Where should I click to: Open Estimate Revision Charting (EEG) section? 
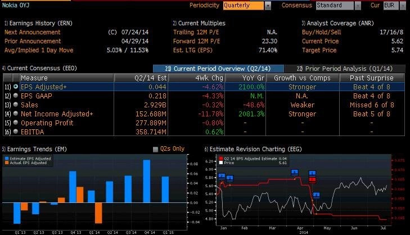pos(253,149)
